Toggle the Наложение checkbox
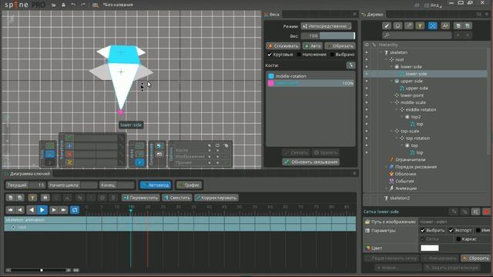This screenshot has height=277, width=493. tap(299, 55)
